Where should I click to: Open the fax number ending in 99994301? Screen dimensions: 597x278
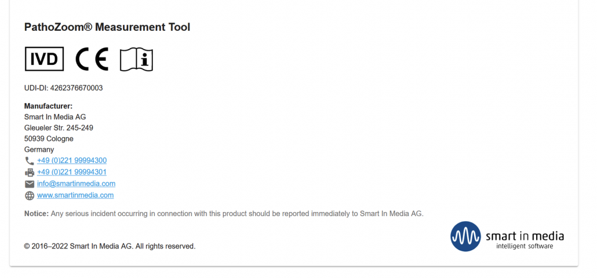pos(72,172)
